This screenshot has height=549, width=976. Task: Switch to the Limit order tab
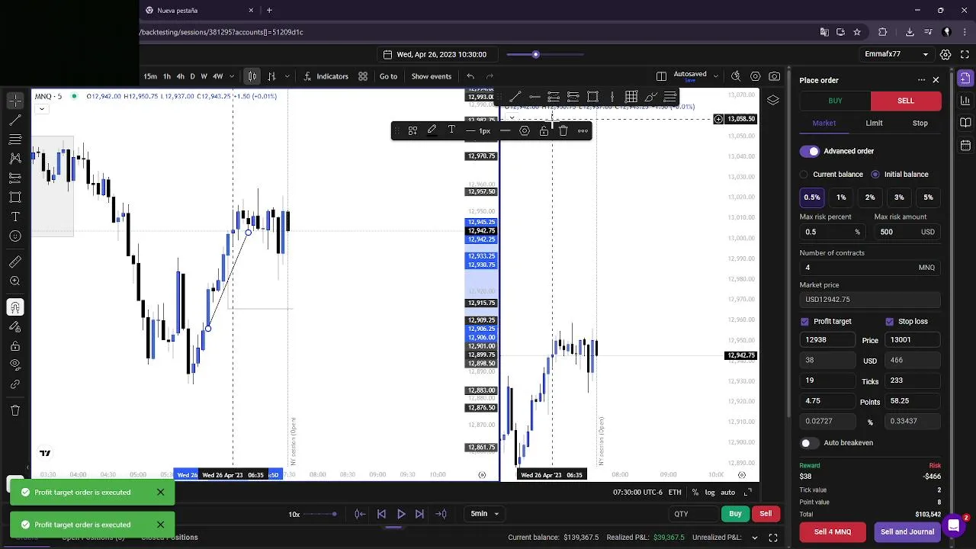(x=874, y=123)
